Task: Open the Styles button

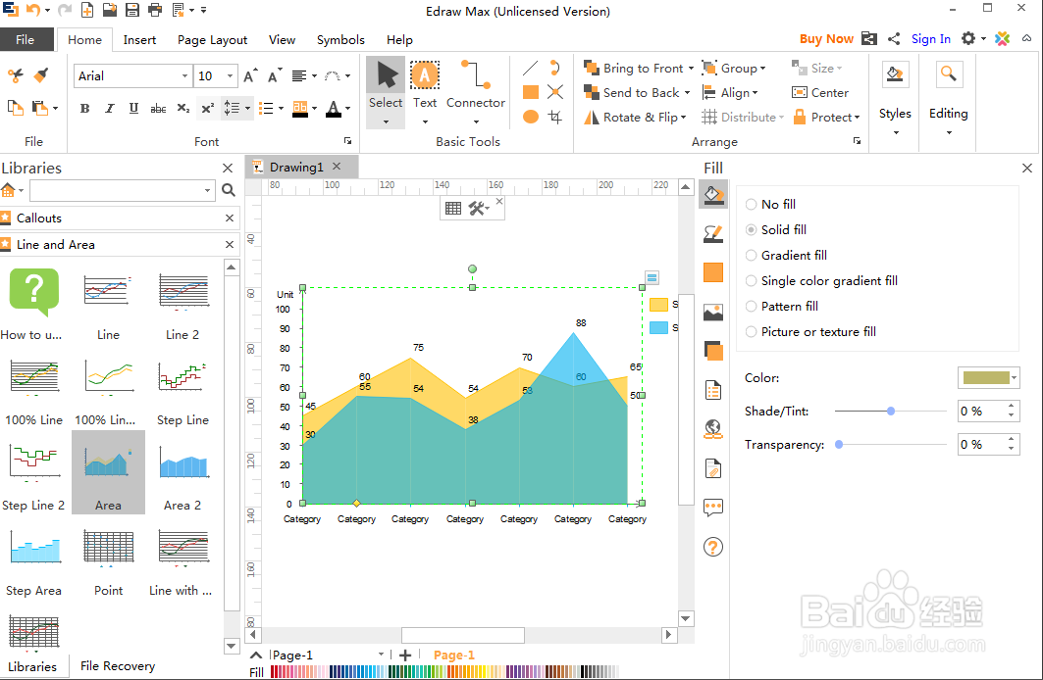Action: [x=895, y=98]
